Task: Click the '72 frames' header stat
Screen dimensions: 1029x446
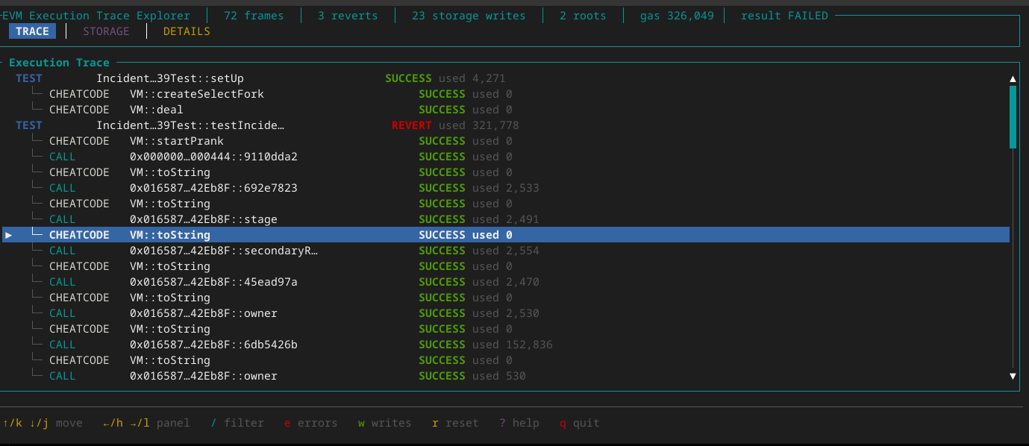Action: (x=254, y=16)
